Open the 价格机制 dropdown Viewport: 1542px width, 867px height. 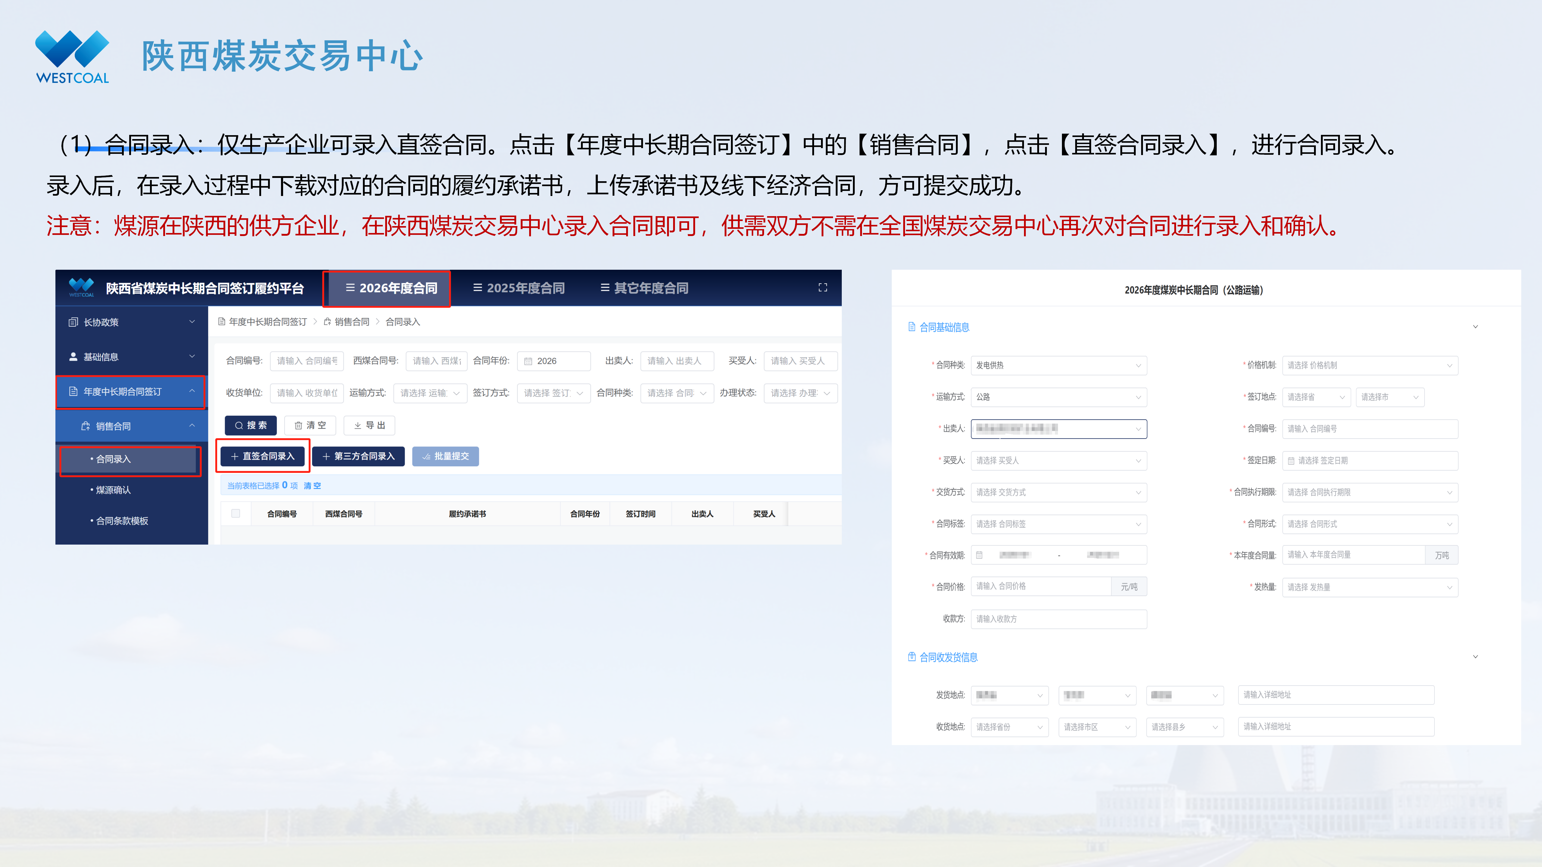coord(1370,365)
